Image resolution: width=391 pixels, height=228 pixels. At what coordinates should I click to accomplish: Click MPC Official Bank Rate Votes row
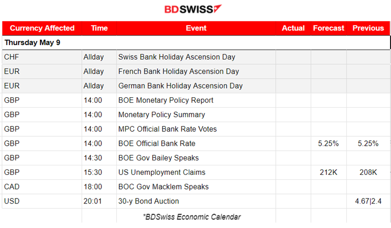[x=196, y=129]
